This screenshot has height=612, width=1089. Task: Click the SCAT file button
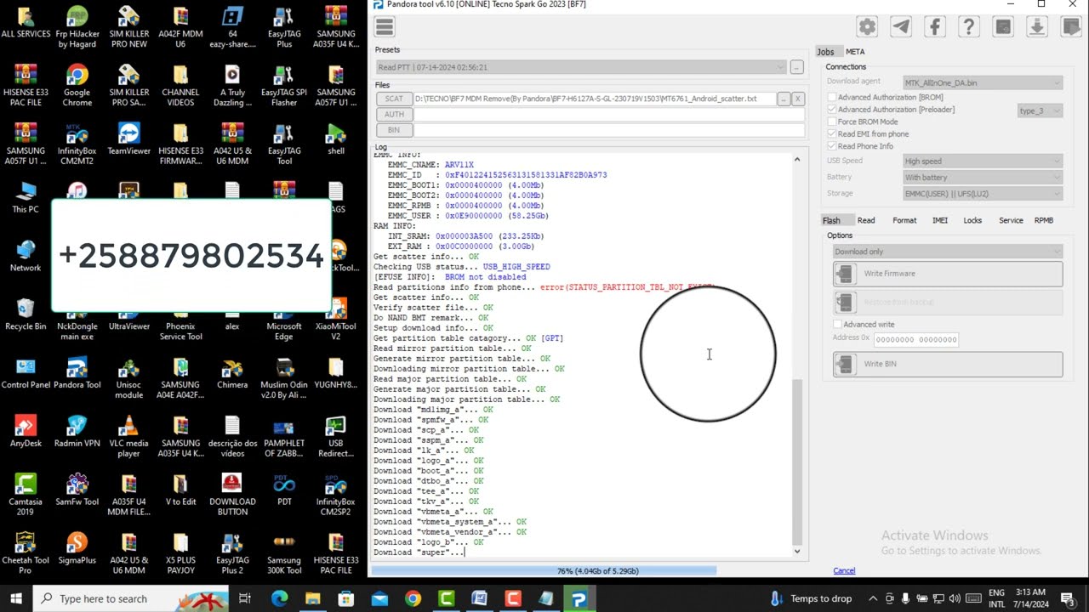394,99
